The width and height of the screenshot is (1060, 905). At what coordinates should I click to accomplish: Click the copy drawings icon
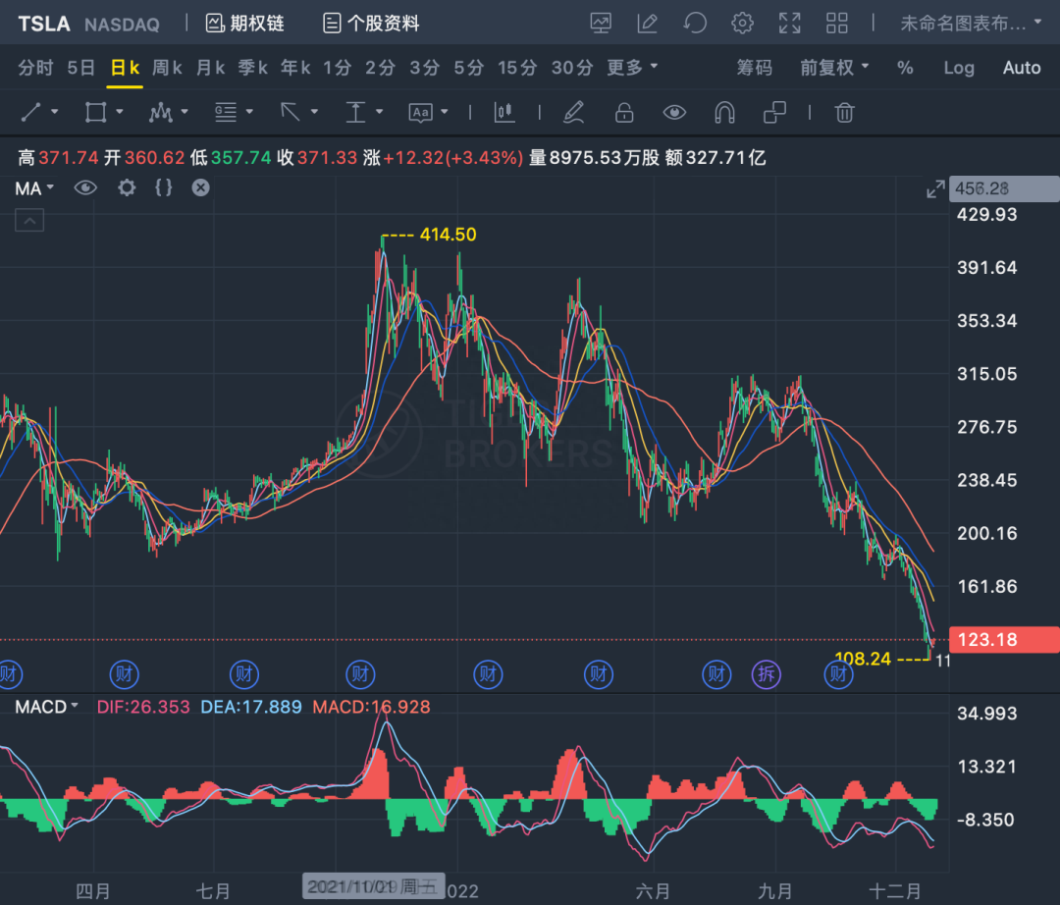[x=774, y=112]
